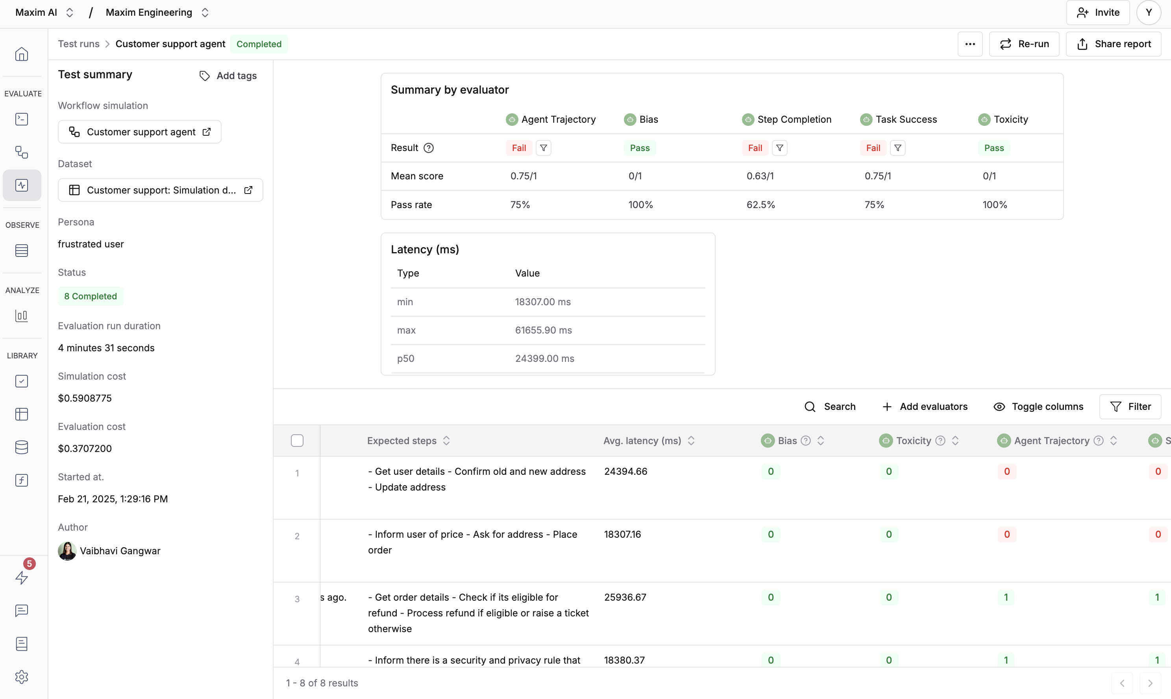Sort by Avg. latency column
The image size is (1171, 699).
pos(691,441)
